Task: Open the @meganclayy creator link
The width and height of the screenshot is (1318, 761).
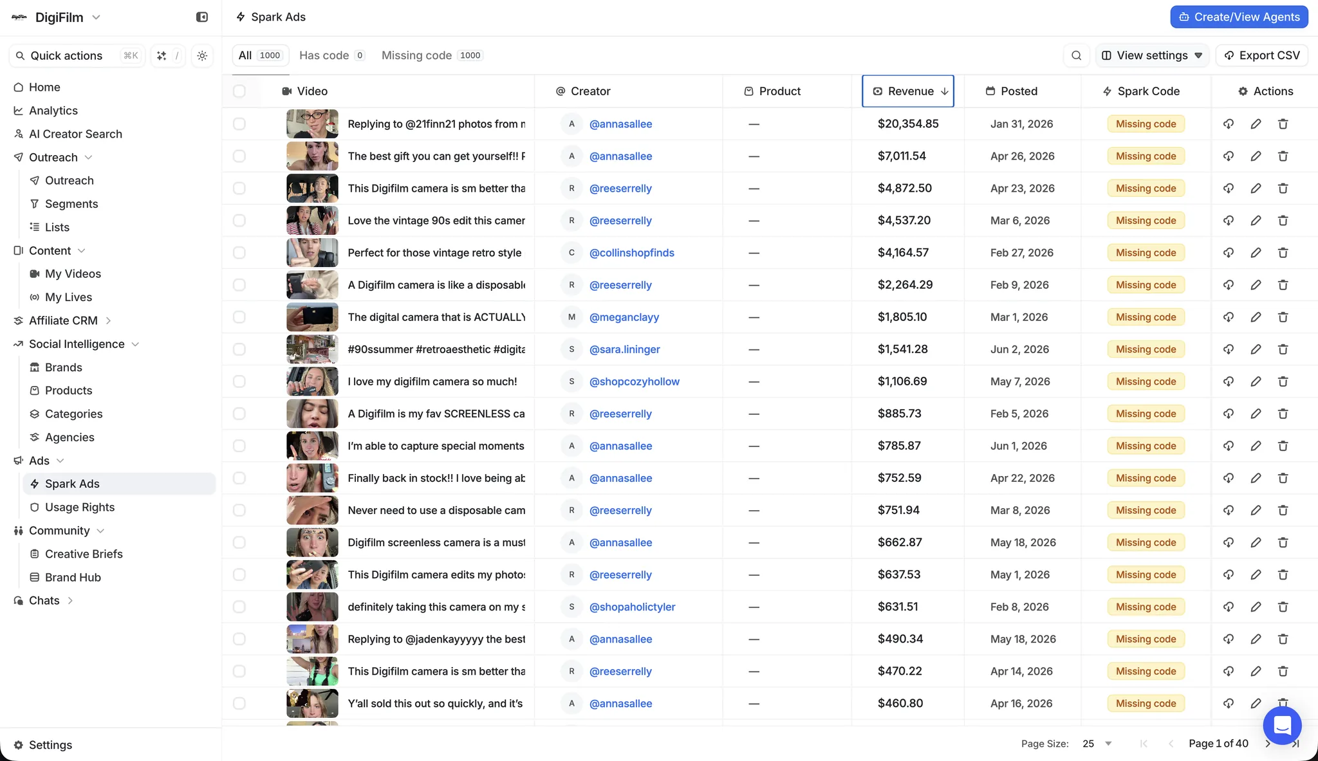Action: (624, 317)
